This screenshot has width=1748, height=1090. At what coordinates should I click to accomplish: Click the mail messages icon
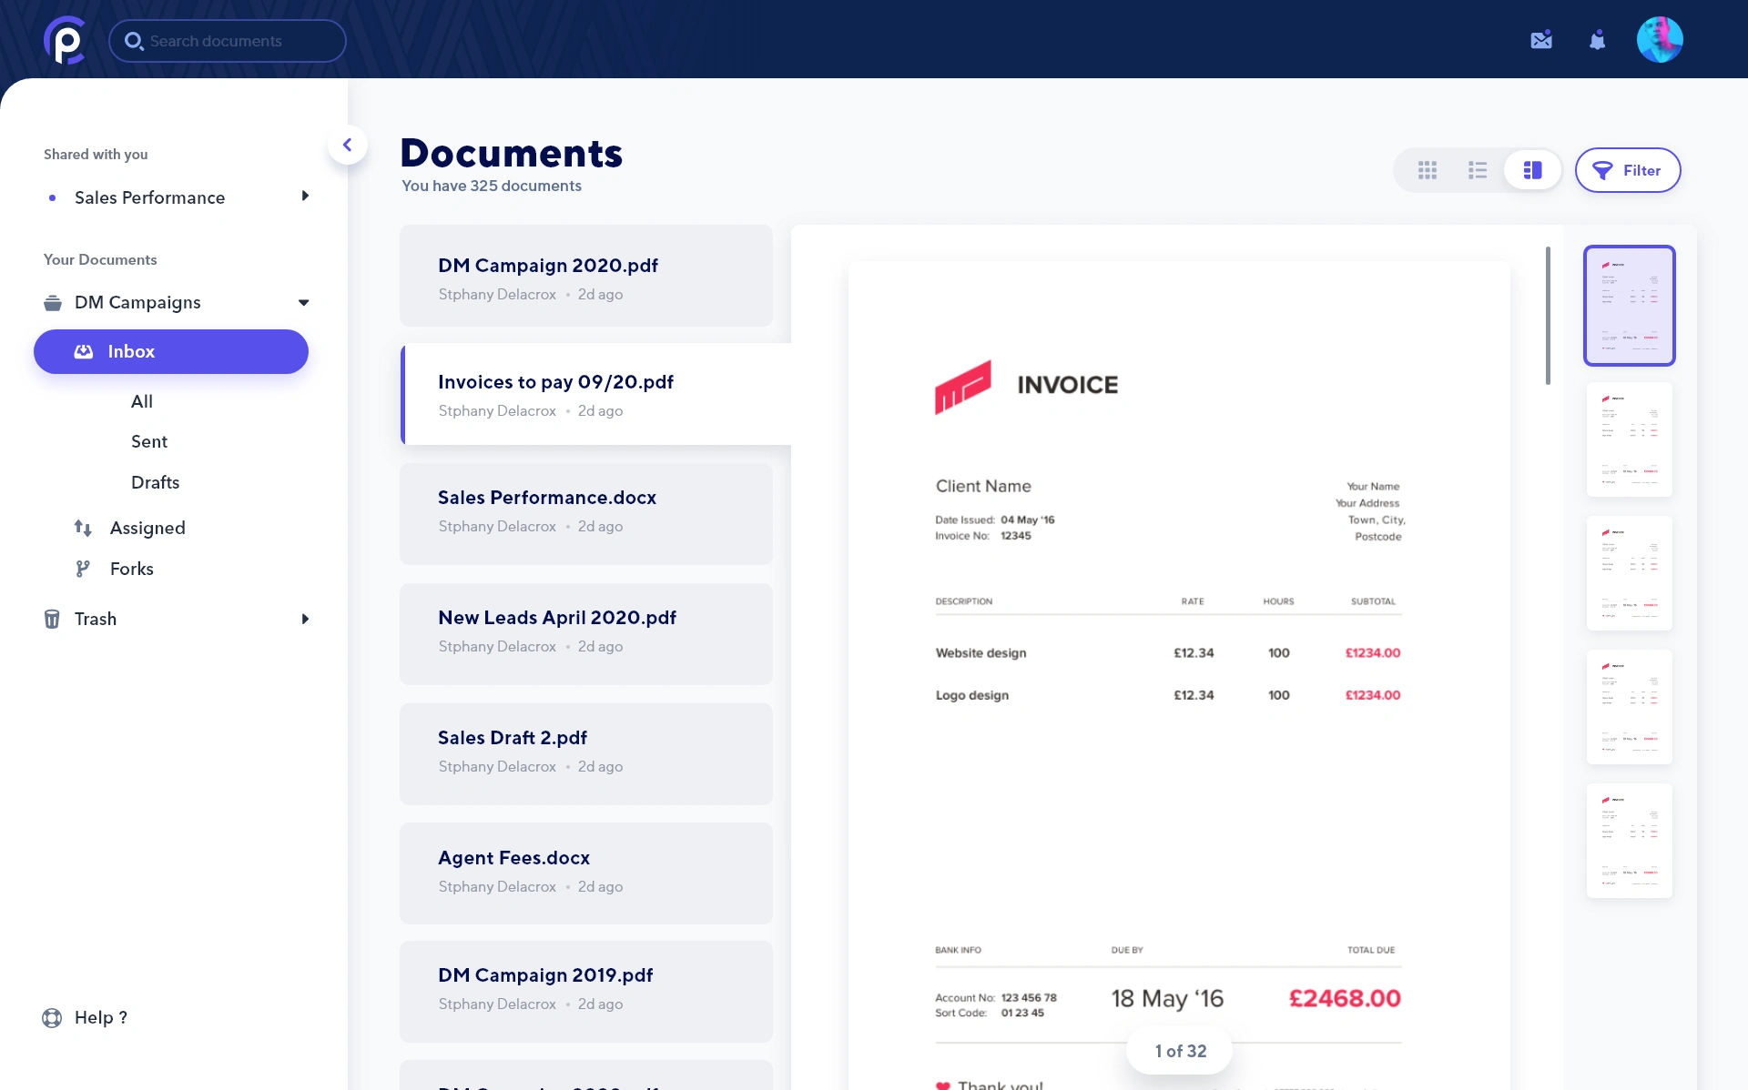1540,40
